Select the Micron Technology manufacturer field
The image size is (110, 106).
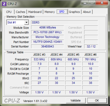click(x=48, y=37)
